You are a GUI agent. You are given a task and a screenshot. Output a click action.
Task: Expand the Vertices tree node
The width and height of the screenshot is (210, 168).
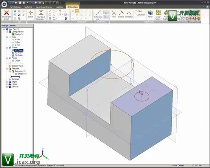[7, 87]
